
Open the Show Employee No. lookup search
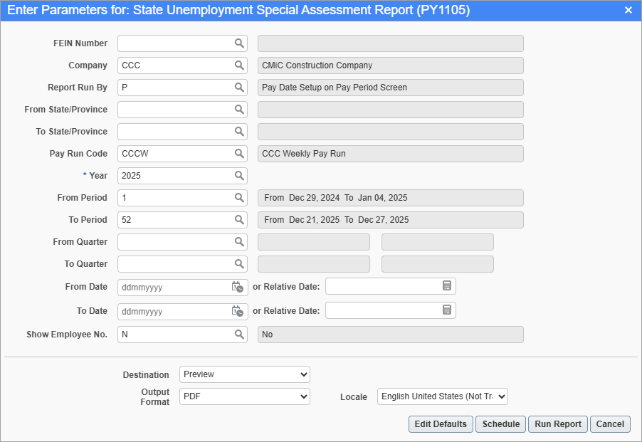pos(239,334)
